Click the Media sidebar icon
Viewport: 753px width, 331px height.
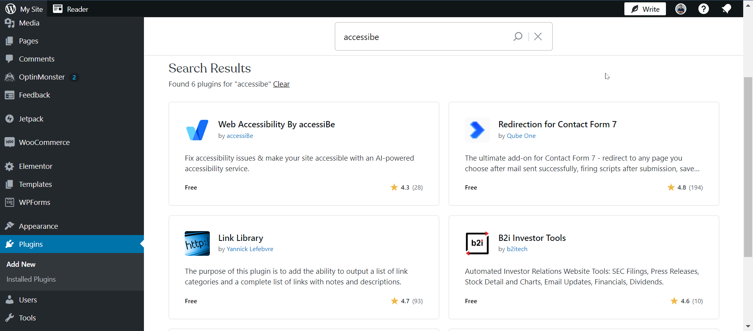pyautogui.click(x=9, y=23)
